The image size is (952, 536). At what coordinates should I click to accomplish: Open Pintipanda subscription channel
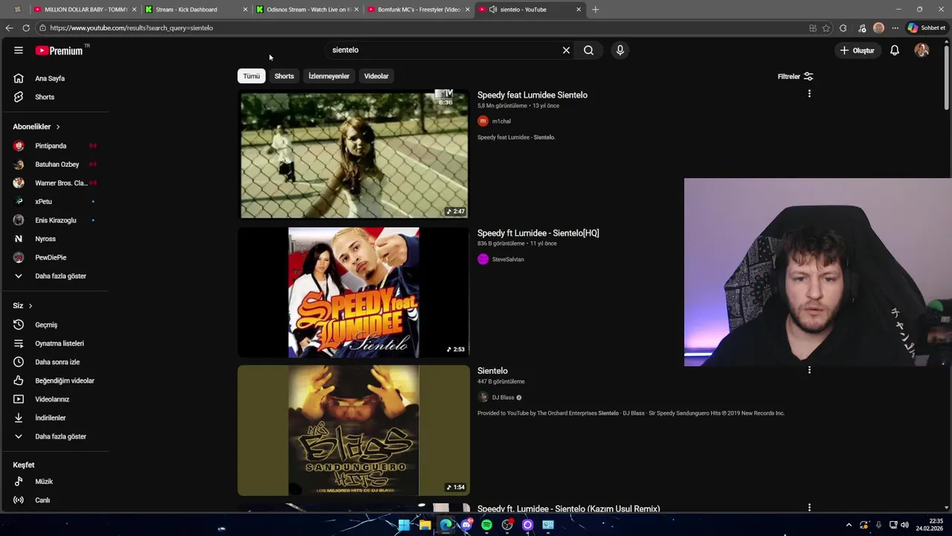(51, 146)
